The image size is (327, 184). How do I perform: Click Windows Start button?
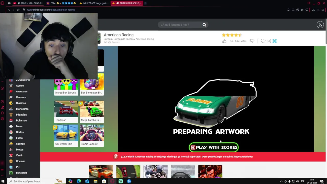pos(3,181)
